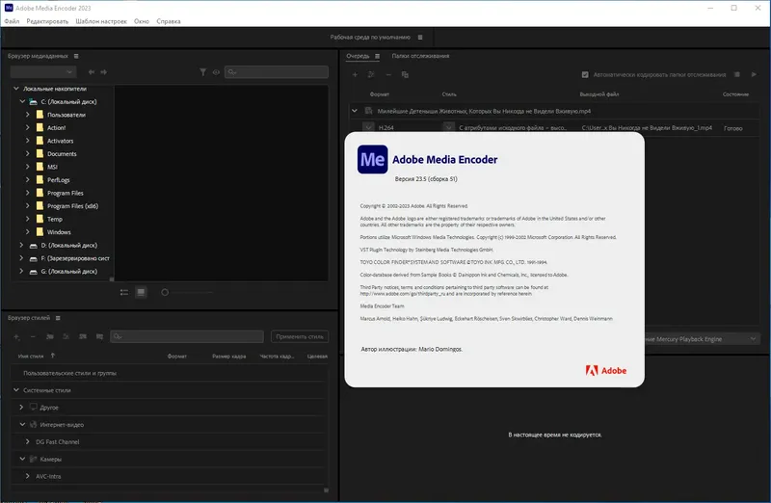This screenshot has width=771, height=503.
Task: Open workspace menu icon next to Рабочая среда
Action: tap(420, 38)
